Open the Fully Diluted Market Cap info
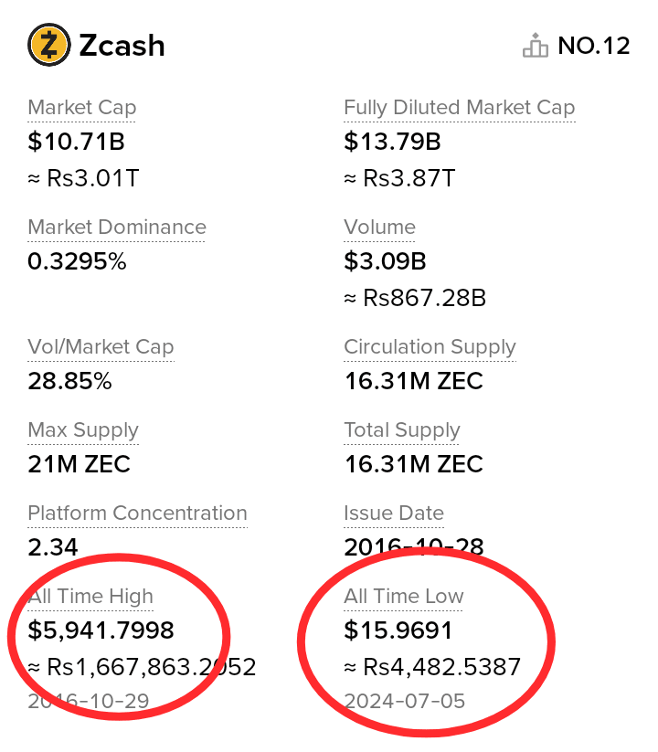 click(459, 107)
